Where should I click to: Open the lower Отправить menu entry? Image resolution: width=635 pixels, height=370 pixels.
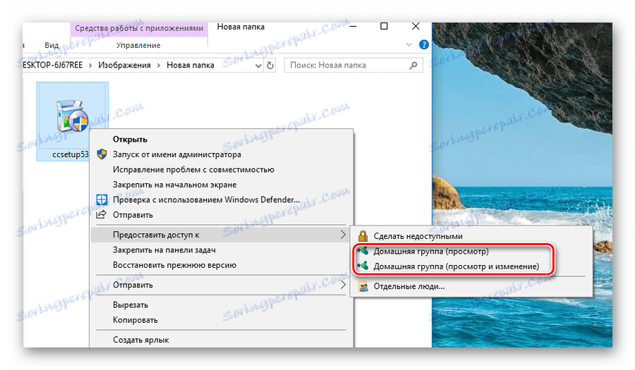(133, 285)
